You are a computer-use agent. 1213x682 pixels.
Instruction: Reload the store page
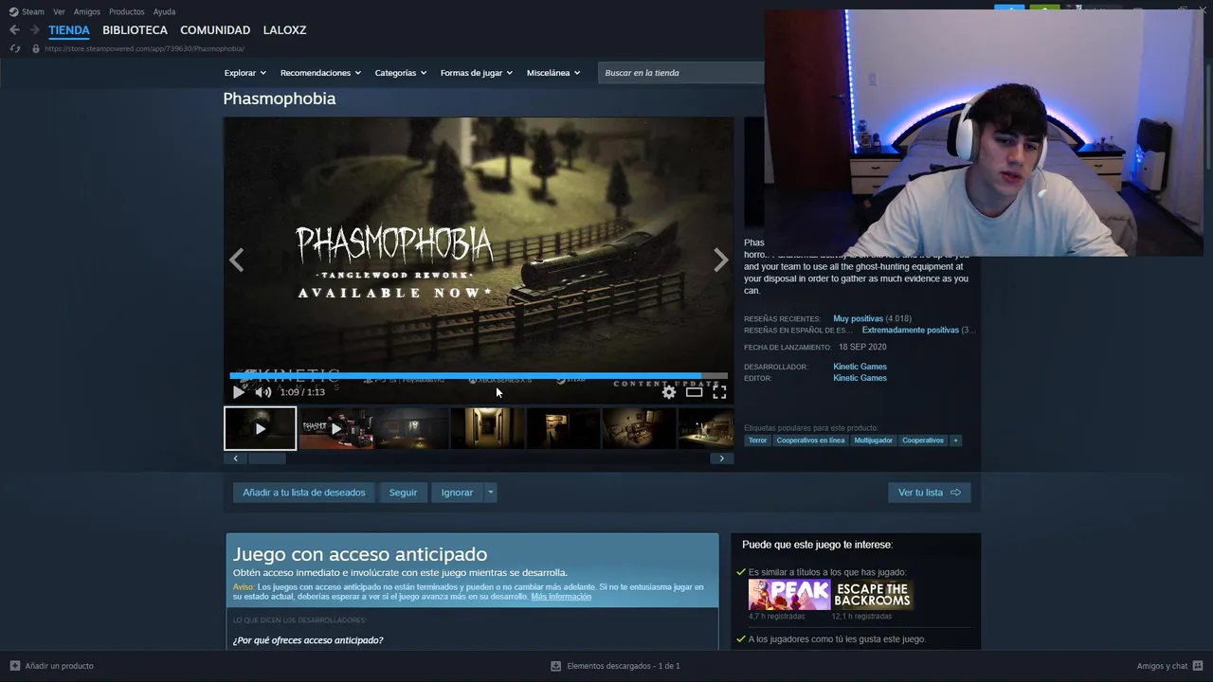15,48
